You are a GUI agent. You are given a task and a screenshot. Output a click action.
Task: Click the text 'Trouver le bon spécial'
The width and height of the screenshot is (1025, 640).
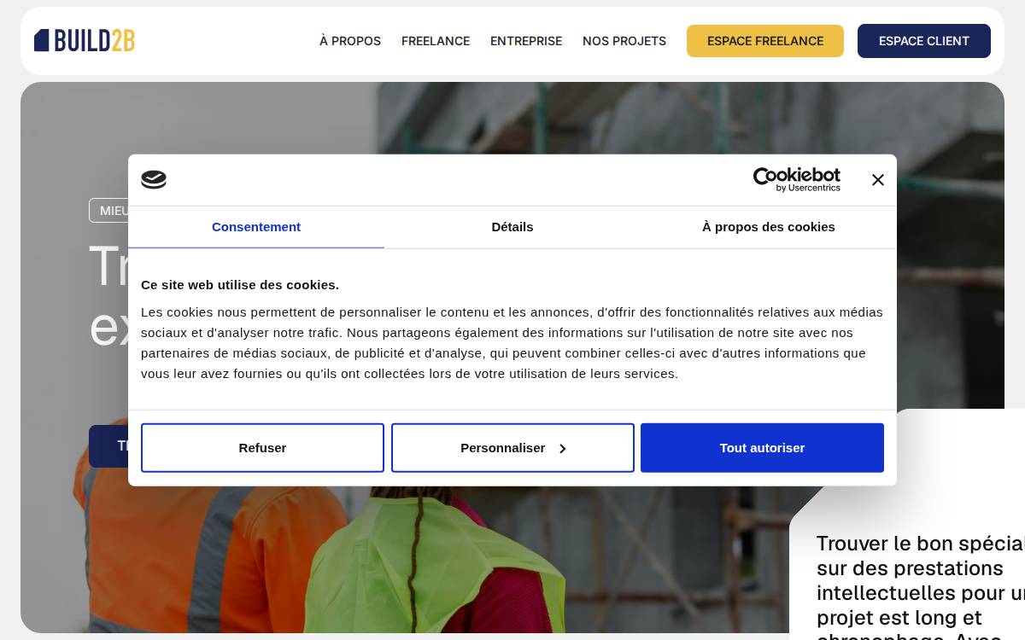click(921, 544)
